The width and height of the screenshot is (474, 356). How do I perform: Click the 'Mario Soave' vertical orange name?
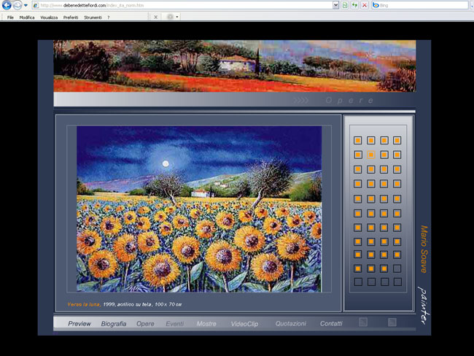(x=424, y=249)
